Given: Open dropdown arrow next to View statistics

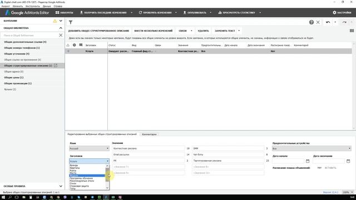Looking at the screenshot, I should [x=260, y=13].
